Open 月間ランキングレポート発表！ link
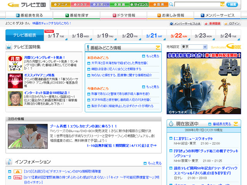This screenshot has height=185, width=247. coord(44,58)
